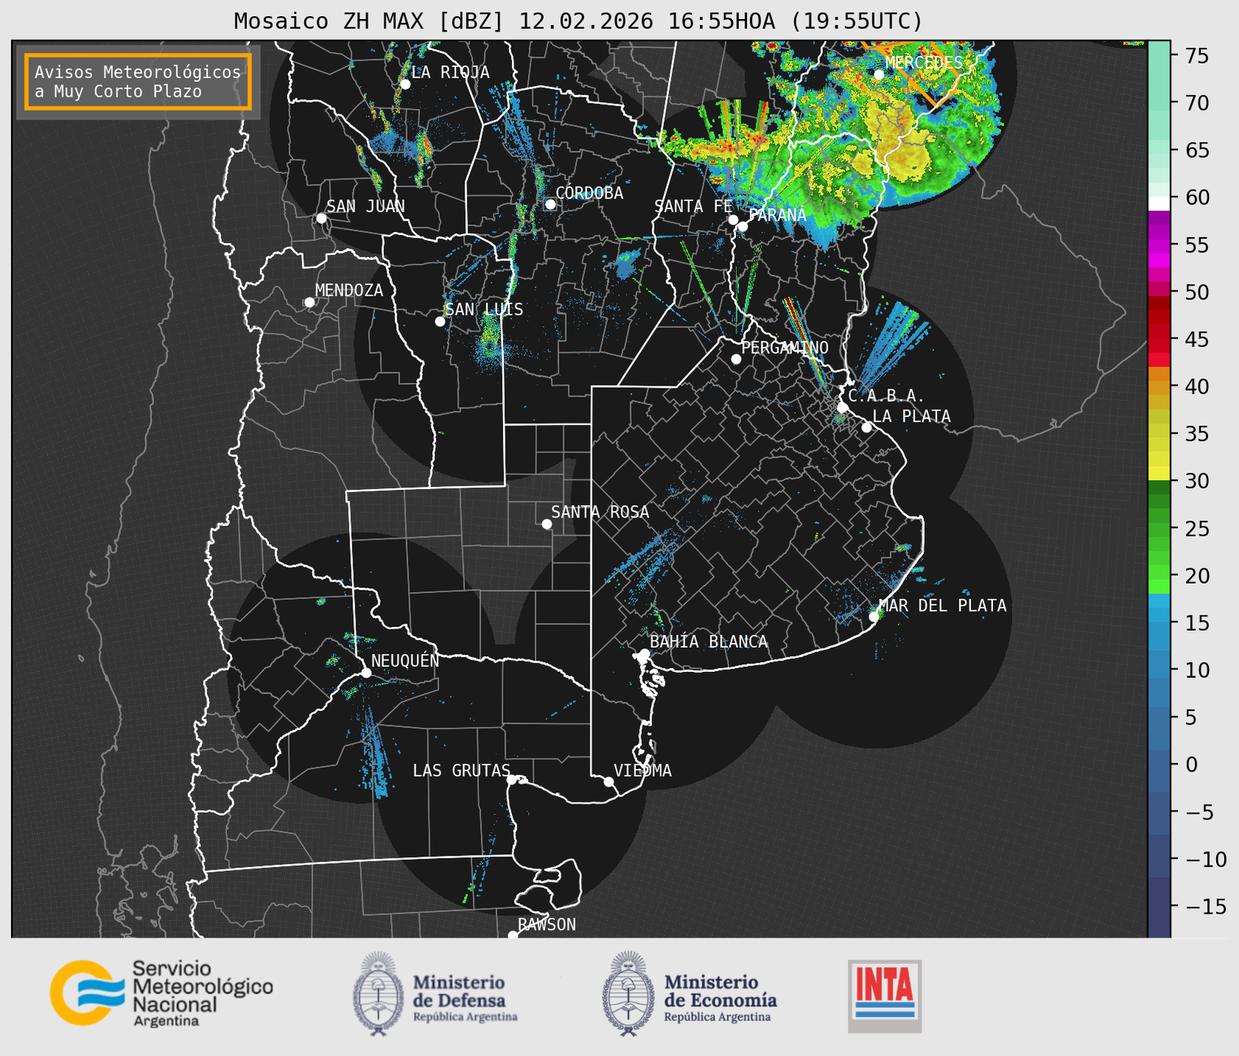Click the NEUQUÉN label text
The image size is (1239, 1056).
coord(405,661)
